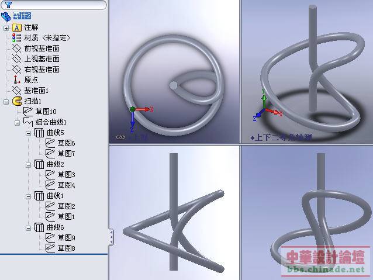The height and width of the screenshot is (280, 373).
Task: Select the 扫描1 label
Action: [x=33, y=101]
